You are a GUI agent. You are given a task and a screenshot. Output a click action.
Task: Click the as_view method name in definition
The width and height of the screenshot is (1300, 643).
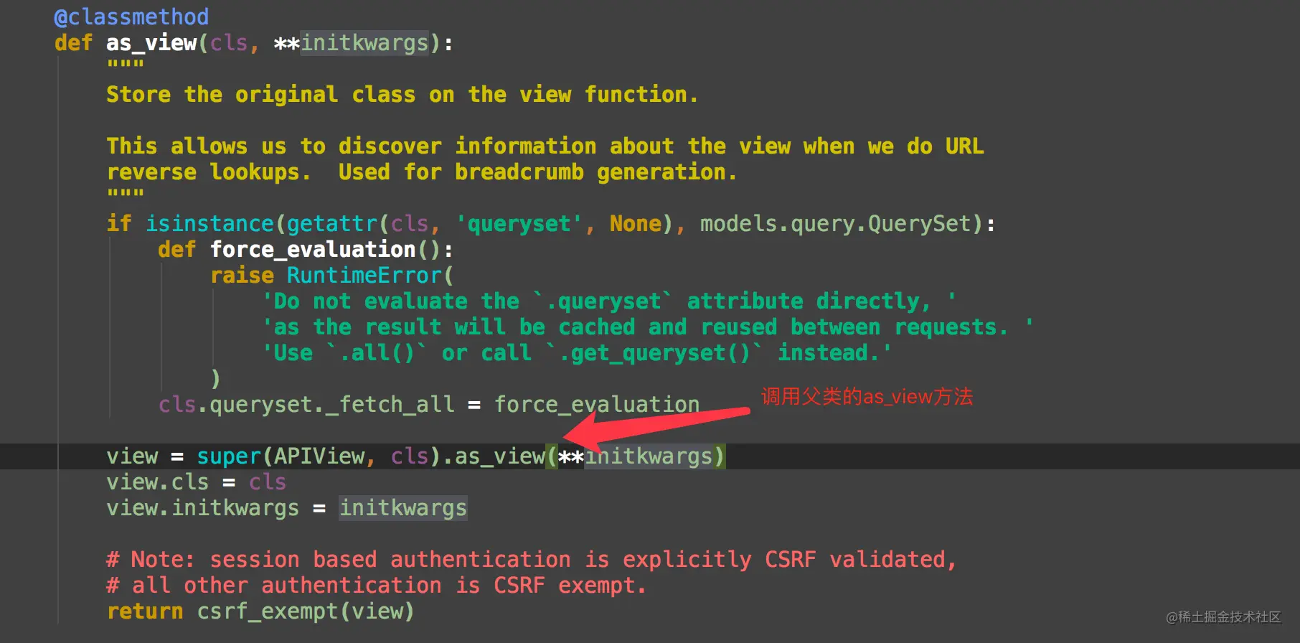[x=151, y=43]
